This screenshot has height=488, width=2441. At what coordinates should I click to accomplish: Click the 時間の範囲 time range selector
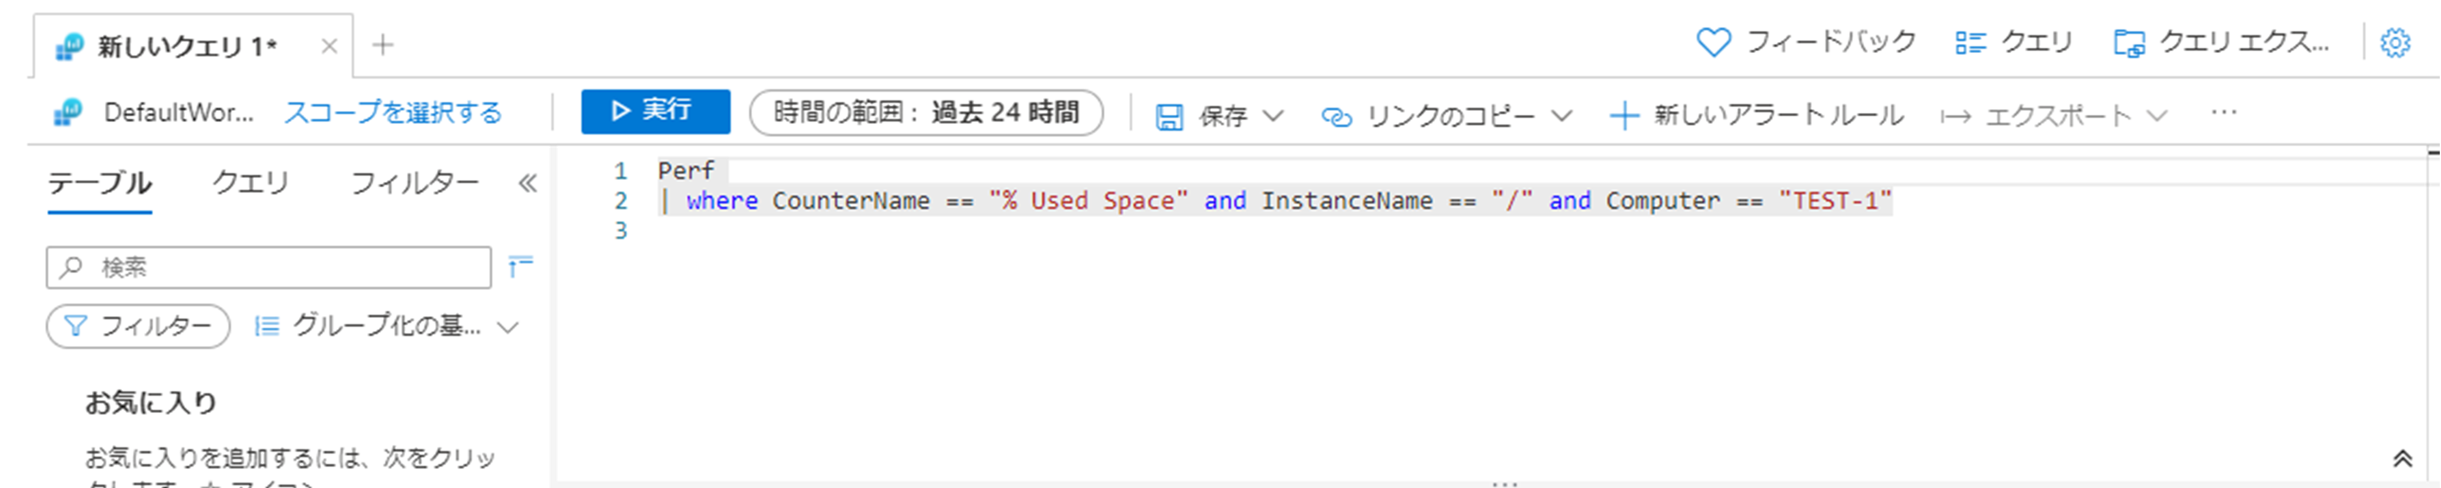pos(925,113)
